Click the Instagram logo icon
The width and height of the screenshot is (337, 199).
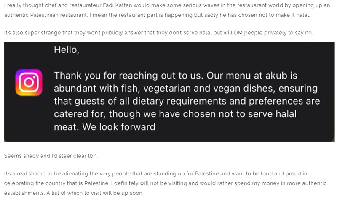[x=29, y=82]
